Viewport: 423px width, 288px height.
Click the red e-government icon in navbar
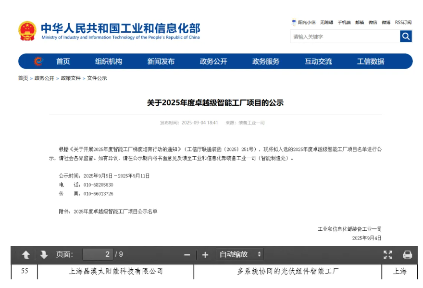38,61
